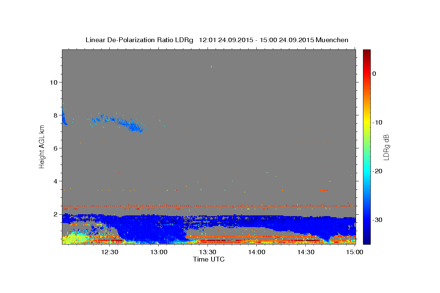Image resolution: width=440 pixels, height=293 pixels.
Task: Click the light blue cirrus cloud near 8 km
Action: [x=117, y=122]
